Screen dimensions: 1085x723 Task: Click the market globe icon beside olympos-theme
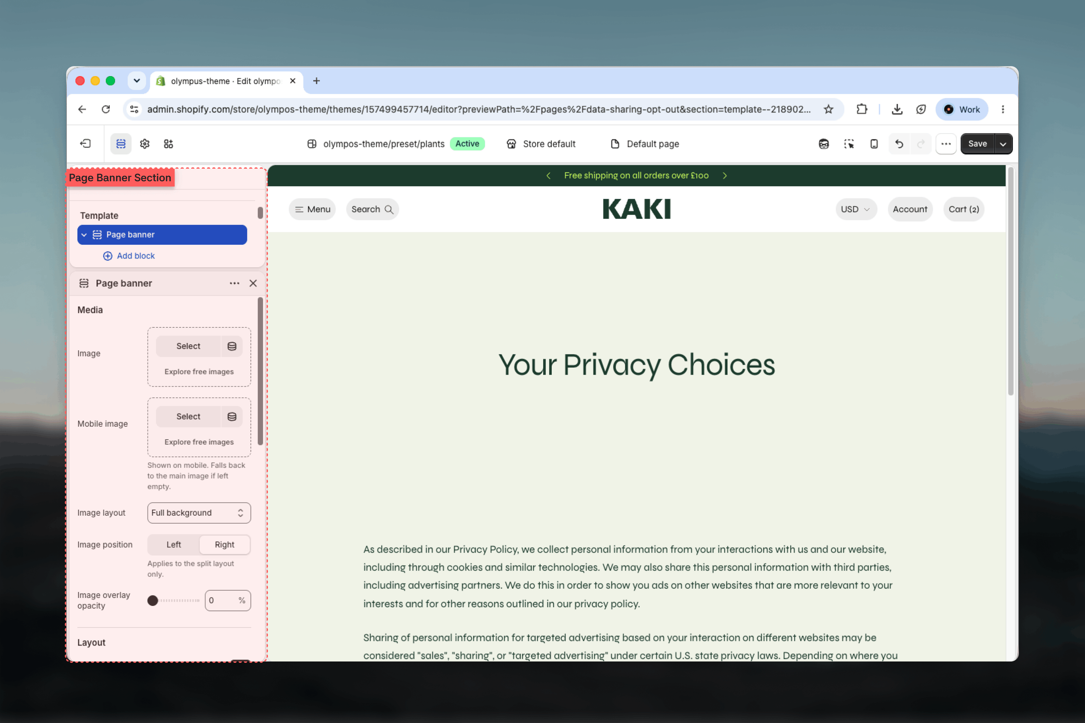pyautogui.click(x=312, y=144)
